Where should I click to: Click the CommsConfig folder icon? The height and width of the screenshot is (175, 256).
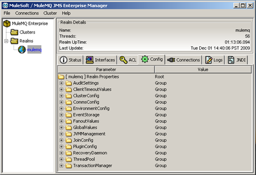[x=68, y=102]
